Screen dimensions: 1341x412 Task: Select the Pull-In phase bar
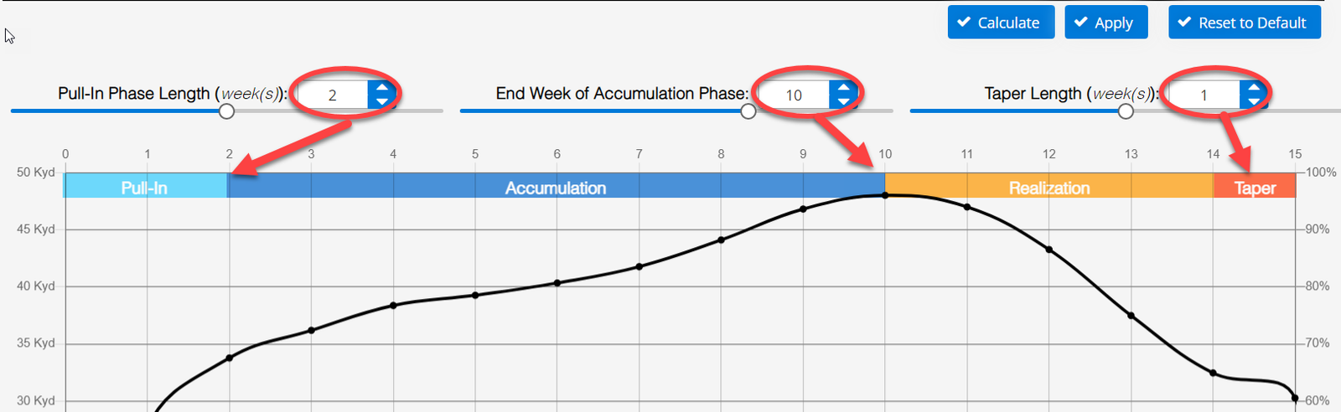145,186
